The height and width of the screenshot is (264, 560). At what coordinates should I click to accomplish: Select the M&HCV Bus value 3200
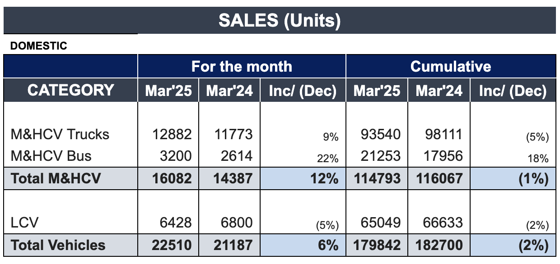tap(177, 156)
